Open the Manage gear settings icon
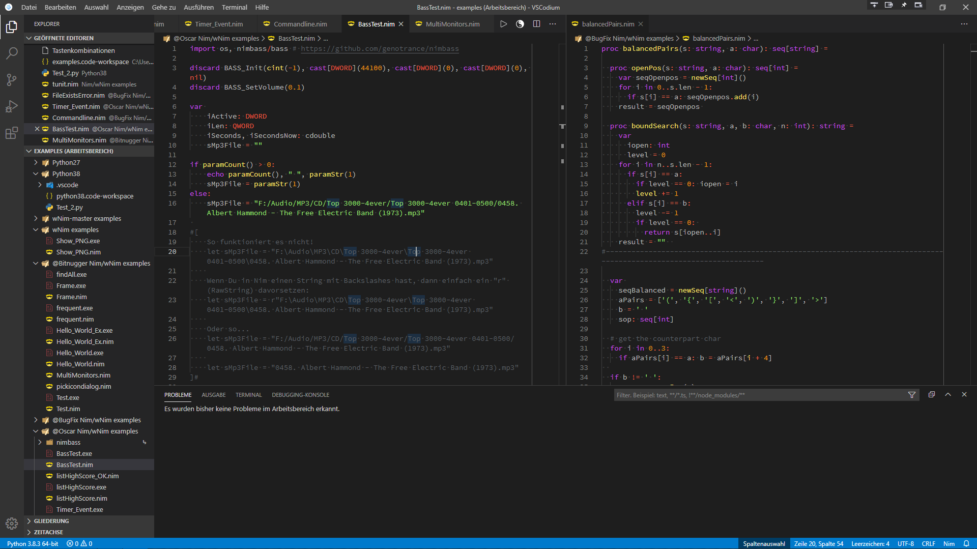Viewport: 977px width, 549px height. [12, 523]
